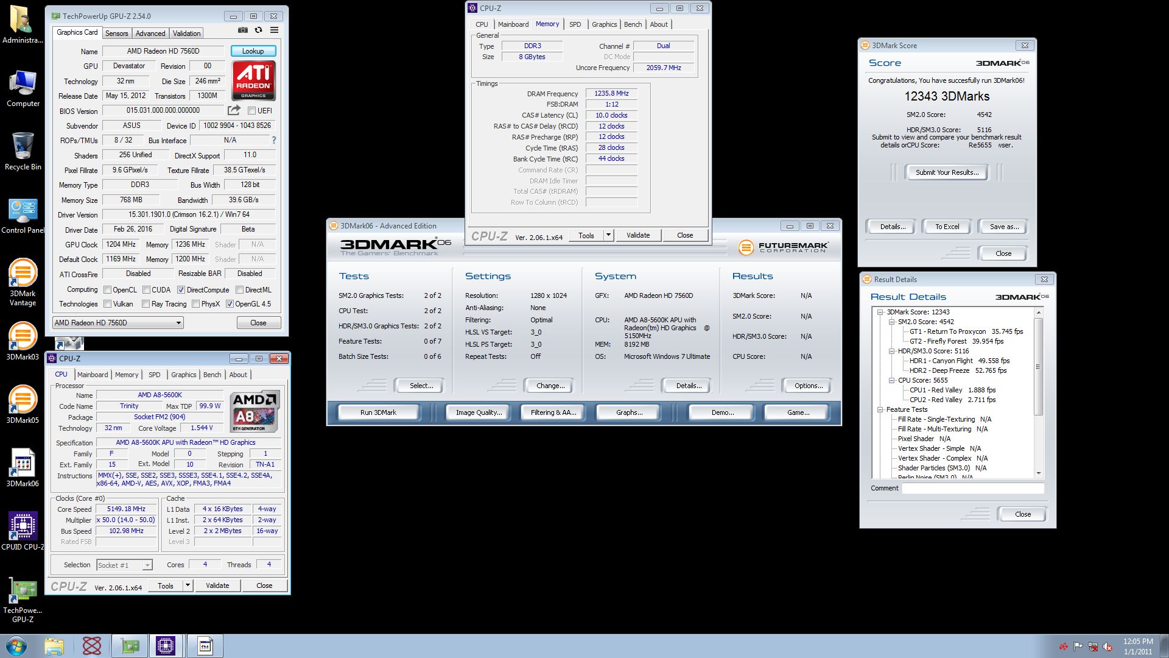Switch to the Validation tab in GPU-Z
The image size is (1169, 658).
click(x=186, y=34)
